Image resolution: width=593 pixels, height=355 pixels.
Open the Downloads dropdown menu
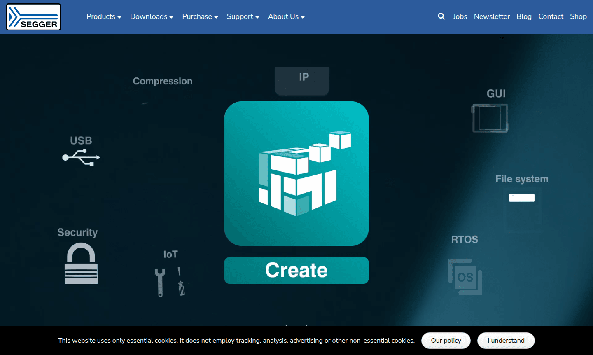coord(152,16)
